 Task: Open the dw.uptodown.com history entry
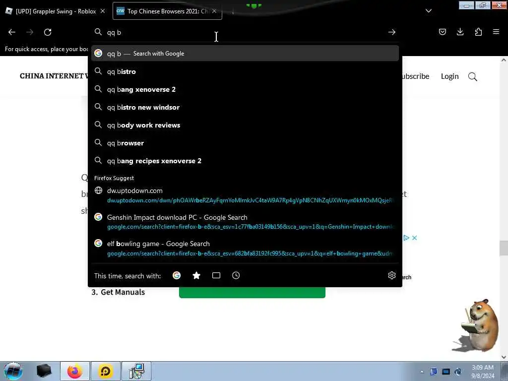pos(245,195)
